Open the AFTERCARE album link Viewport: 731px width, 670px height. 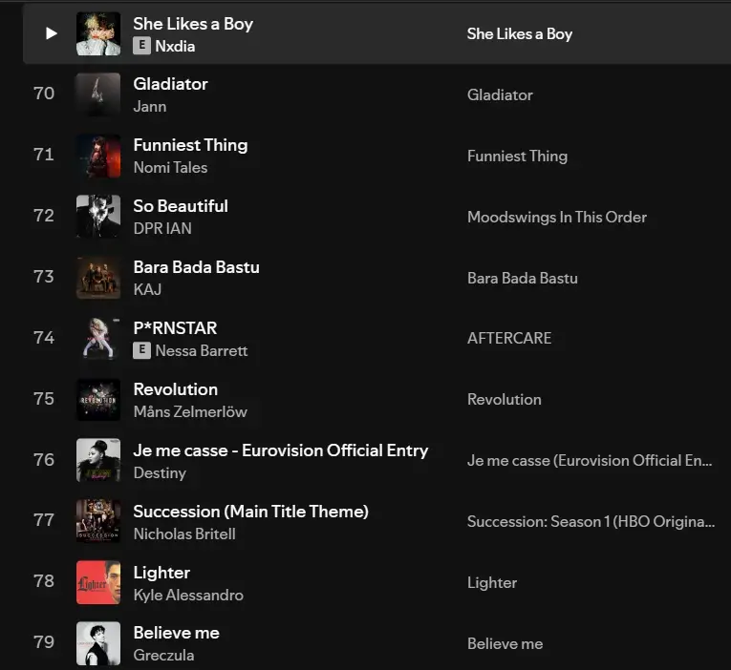point(509,338)
